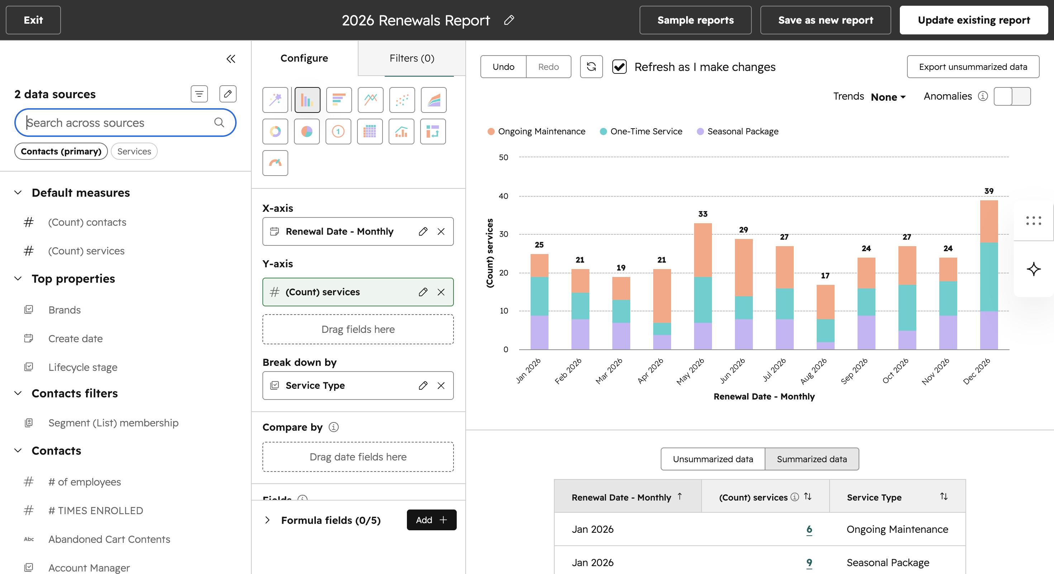Focus the Search across sources field
This screenshot has width=1054, height=574.
coord(125,123)
